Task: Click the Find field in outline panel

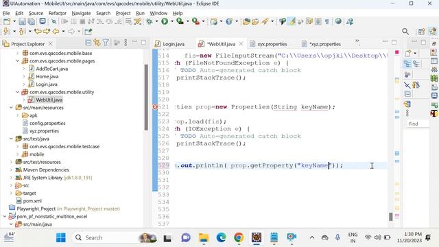Action: pyautogui.click(x=418, y=123)
